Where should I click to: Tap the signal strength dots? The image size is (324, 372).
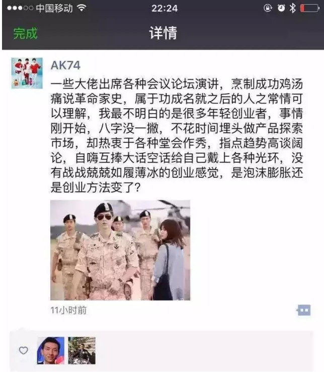click(x=20, y=8)
